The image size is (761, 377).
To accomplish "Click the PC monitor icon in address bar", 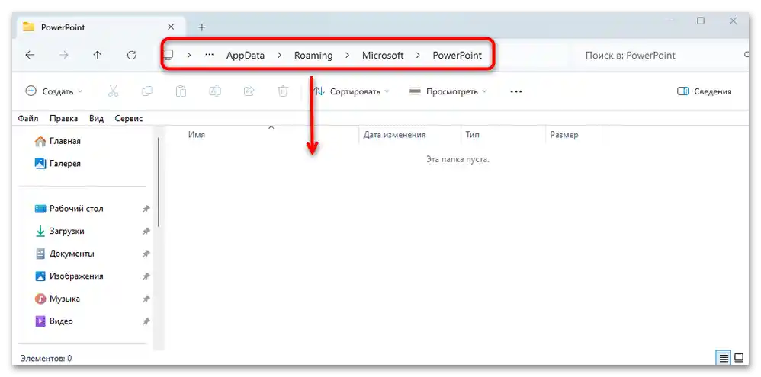I will click(169, 55).
